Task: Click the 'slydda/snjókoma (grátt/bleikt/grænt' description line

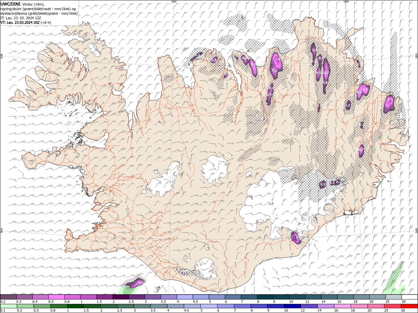Action: [39, 13]
